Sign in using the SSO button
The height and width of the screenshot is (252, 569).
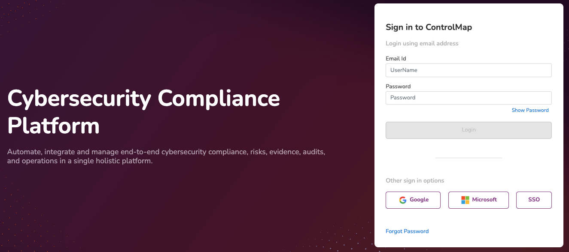tap(534, 200)
